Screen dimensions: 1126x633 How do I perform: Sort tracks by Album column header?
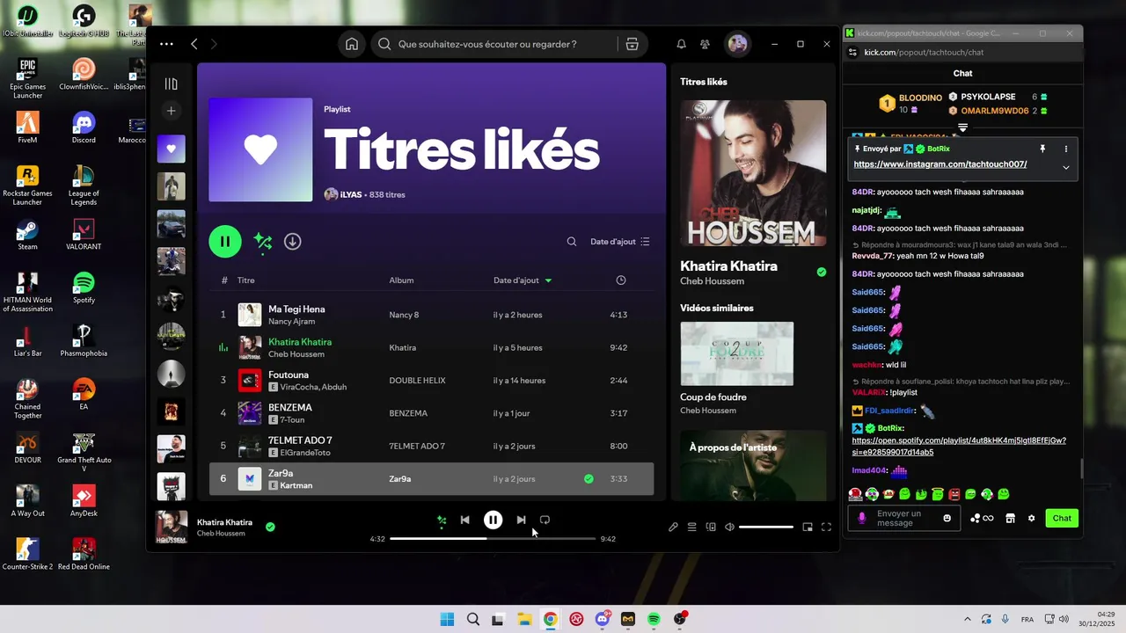(401, 280)
